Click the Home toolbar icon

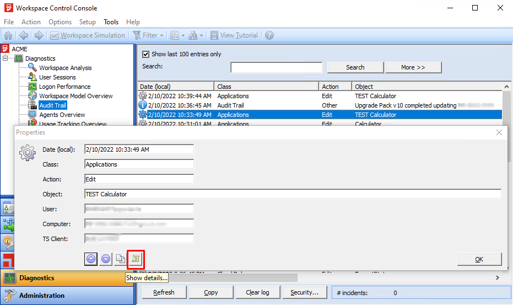(x=8, y=35)
